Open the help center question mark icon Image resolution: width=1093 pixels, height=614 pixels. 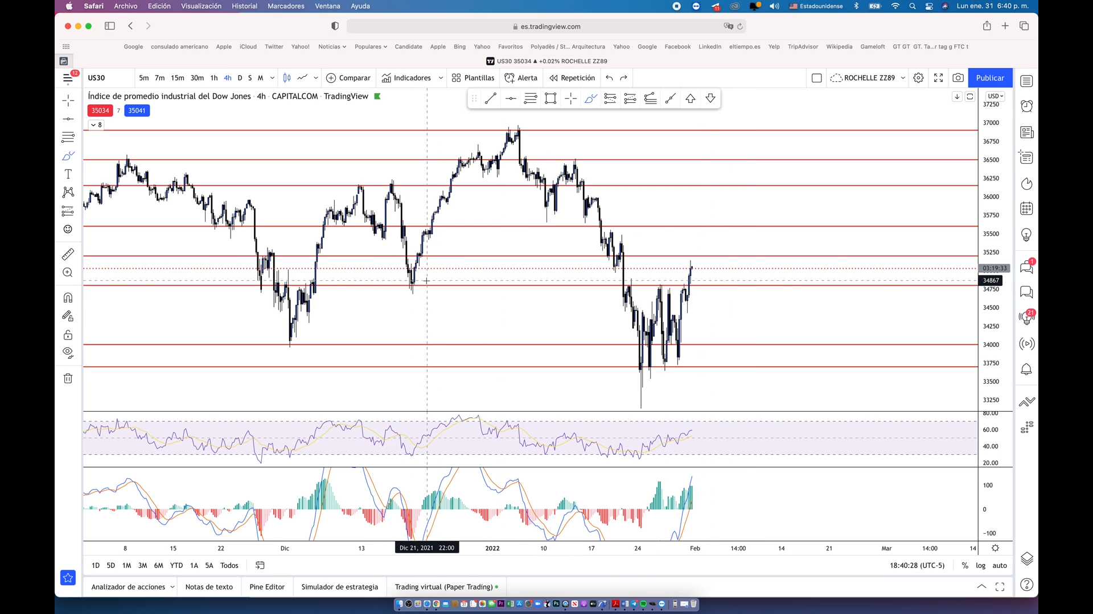tap(1026, 585)
